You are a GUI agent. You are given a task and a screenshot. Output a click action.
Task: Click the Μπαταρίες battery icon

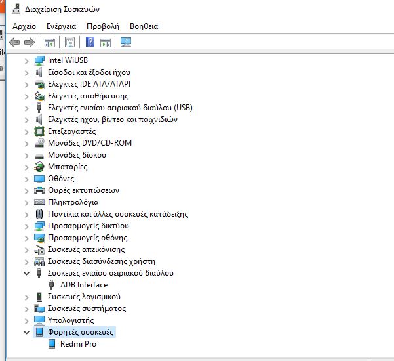coord(40,167)
